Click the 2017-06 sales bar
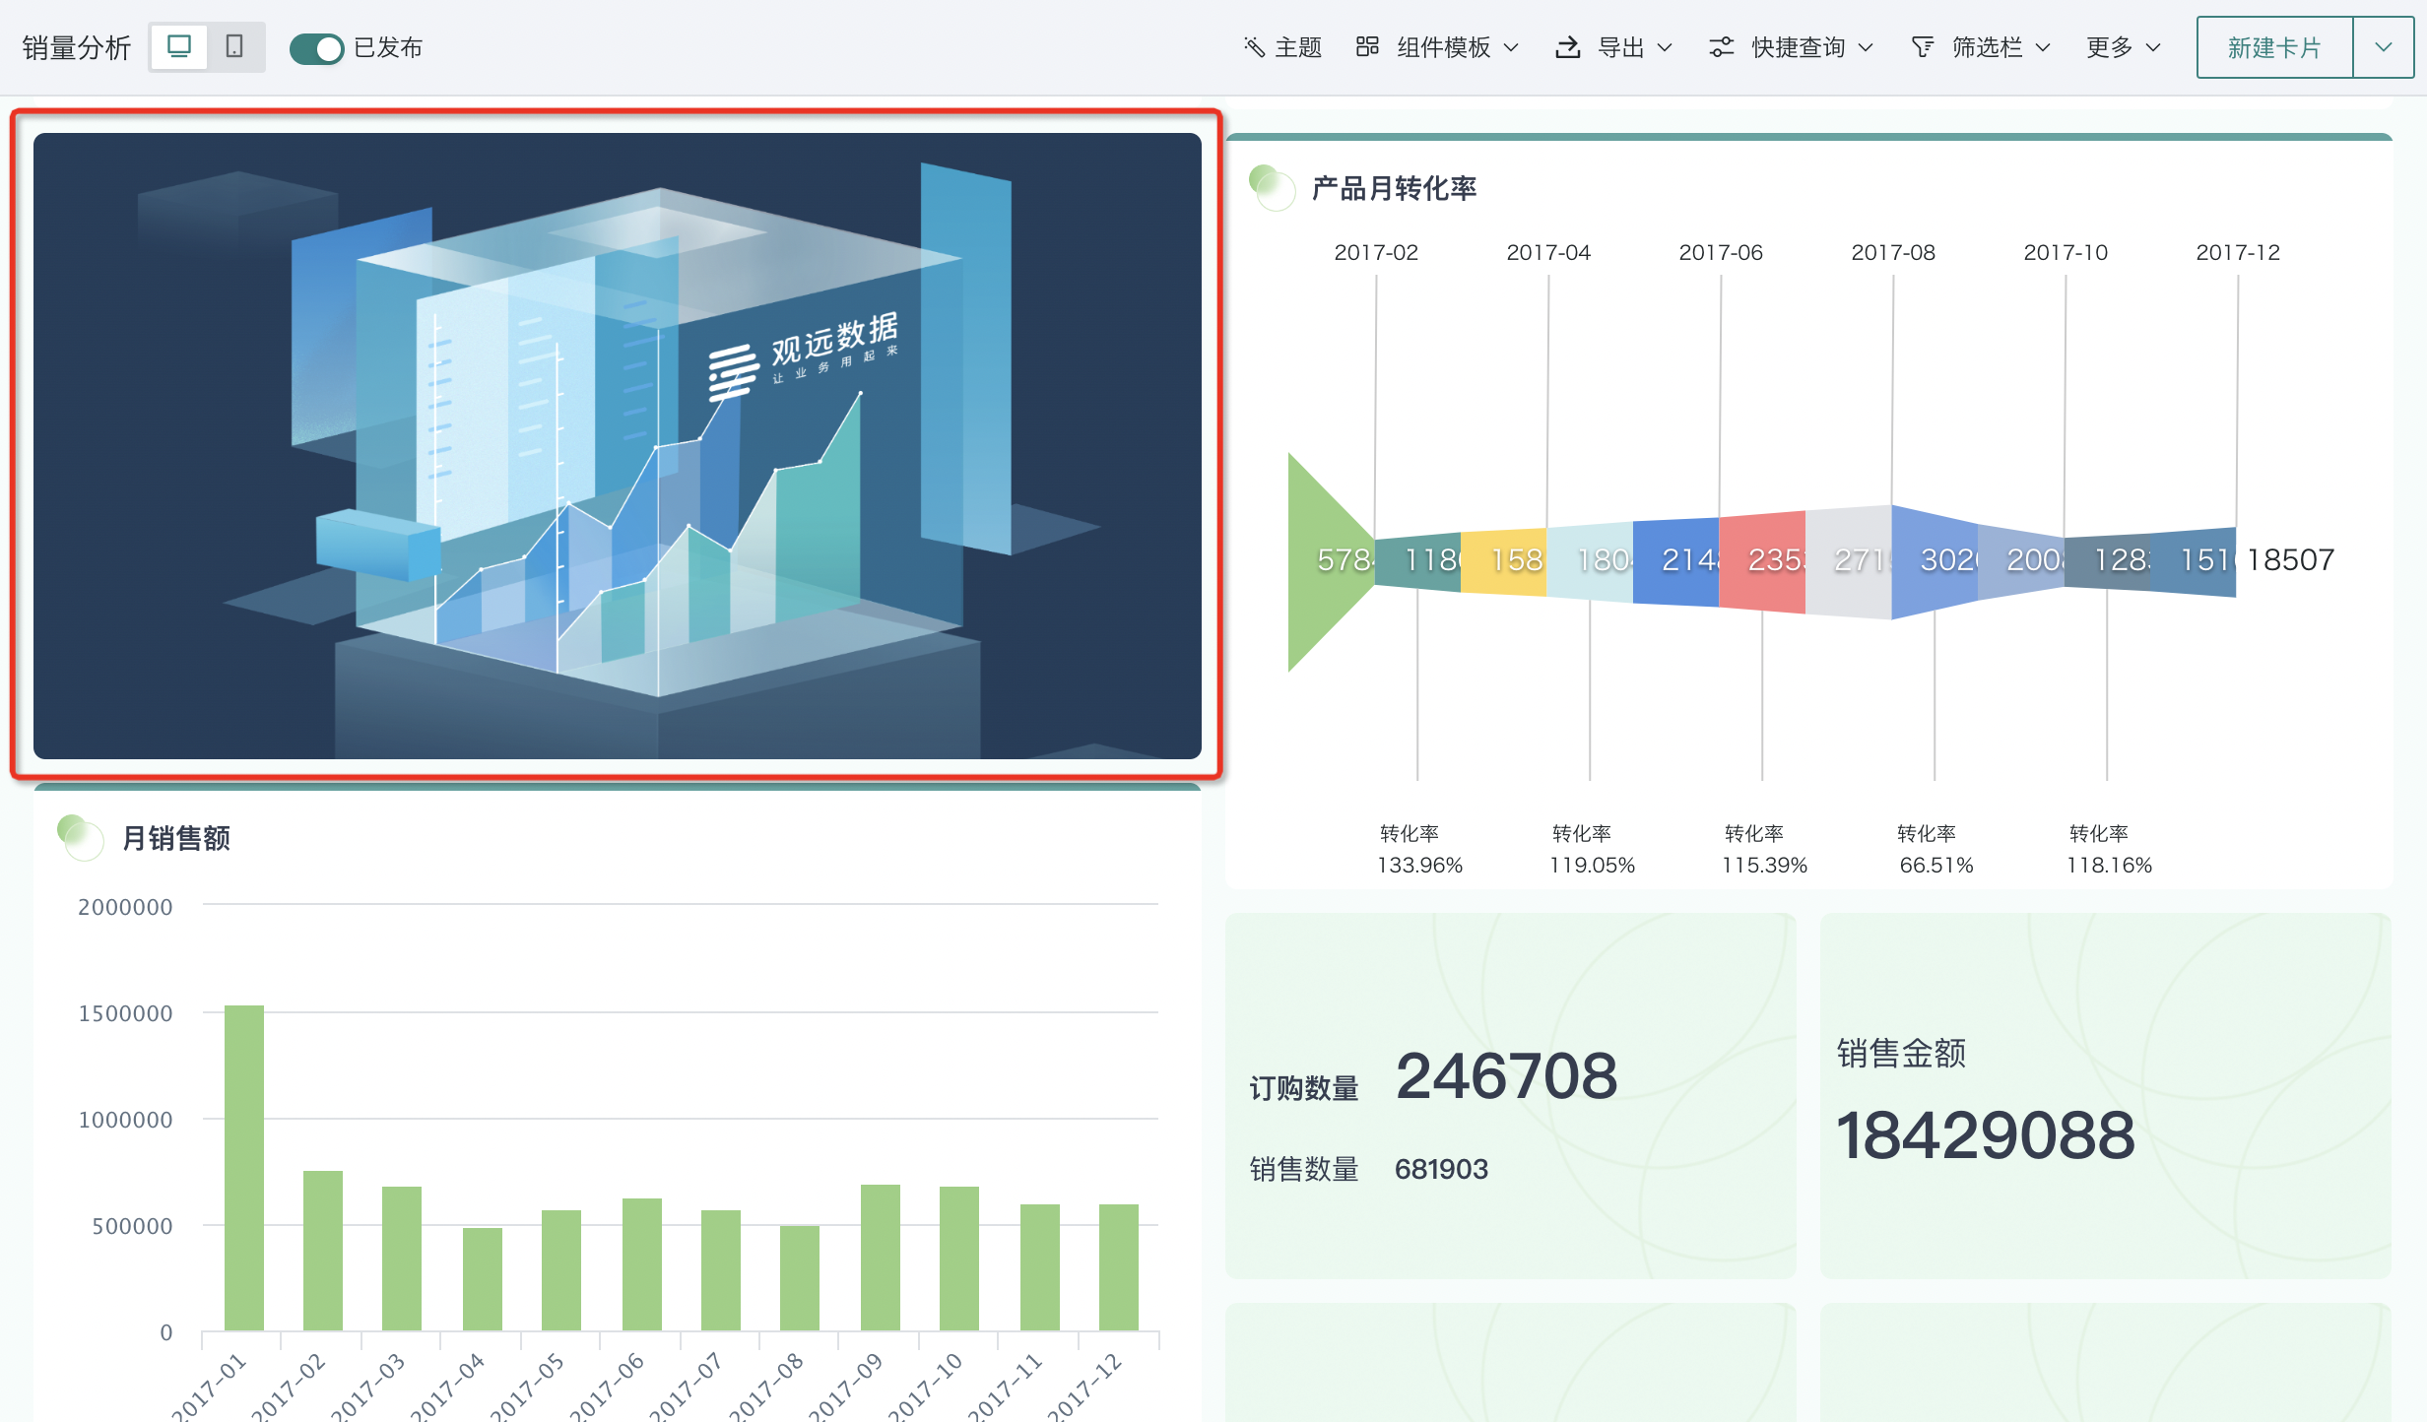Viewport: 2427px width, 1422px height. [642, 1264]
